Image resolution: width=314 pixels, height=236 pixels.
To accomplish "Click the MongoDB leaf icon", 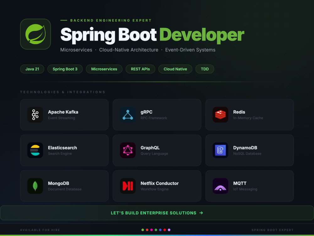I will [35, 186].
